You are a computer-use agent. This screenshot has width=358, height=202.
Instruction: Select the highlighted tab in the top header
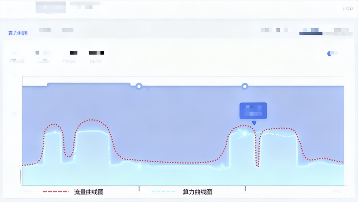pos(51,7)
